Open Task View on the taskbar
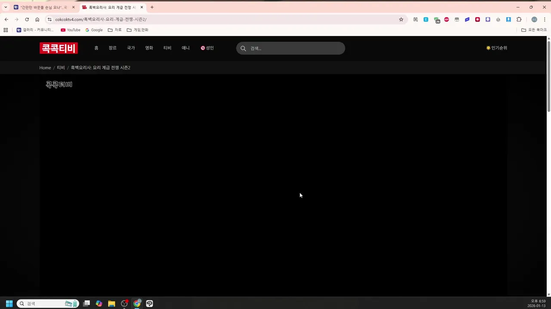 click(x=87, y=303)
